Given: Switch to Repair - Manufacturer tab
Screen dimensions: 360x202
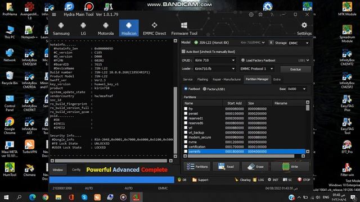Looking at the screenshot, I should pos(227,80).
